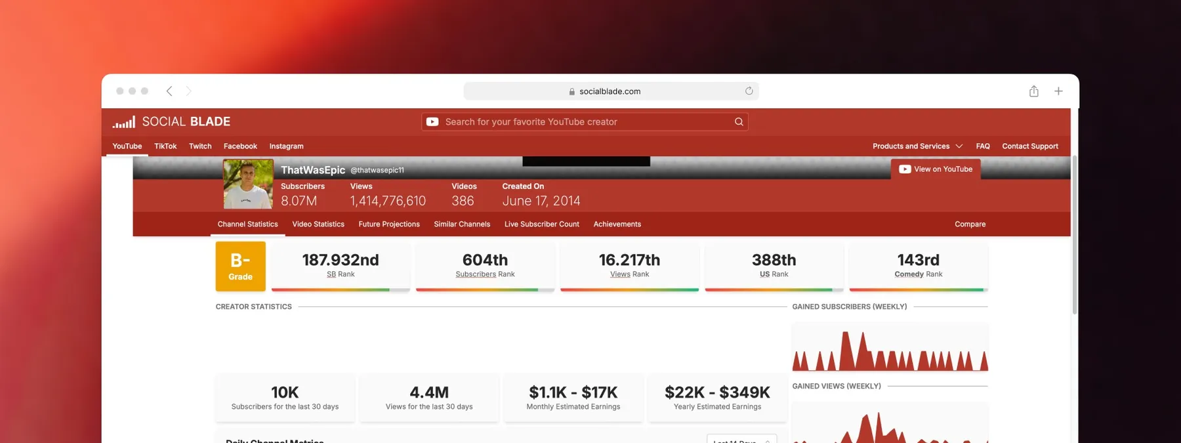Click 4.4M views last 30 days card
1181x443 pixels.
[x=429, y=398]
